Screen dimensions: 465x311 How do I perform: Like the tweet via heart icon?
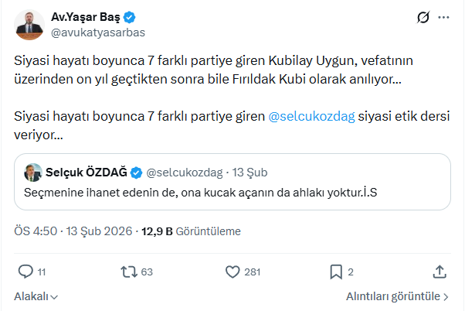click(232, 272)
